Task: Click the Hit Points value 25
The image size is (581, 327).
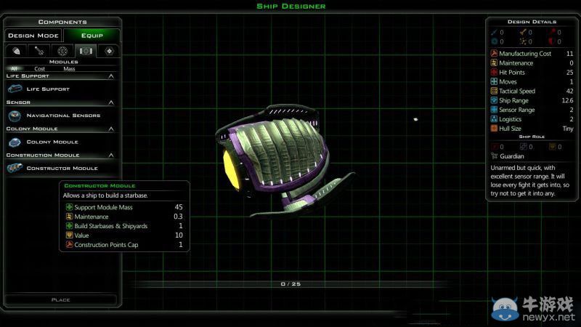Action: 569,72
